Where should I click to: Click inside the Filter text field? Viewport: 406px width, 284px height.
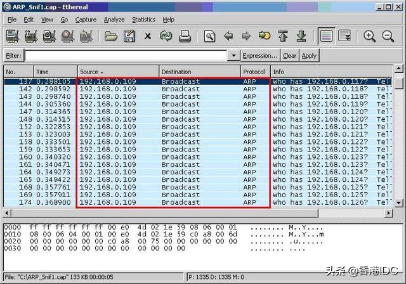pos(127,56)
